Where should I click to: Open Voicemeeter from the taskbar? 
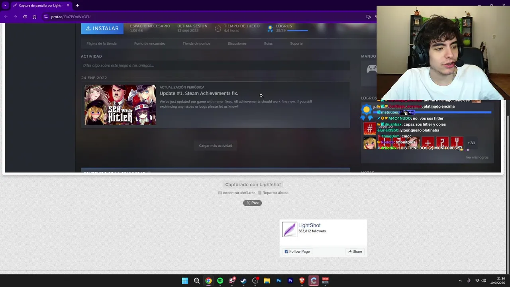(325, 281)
